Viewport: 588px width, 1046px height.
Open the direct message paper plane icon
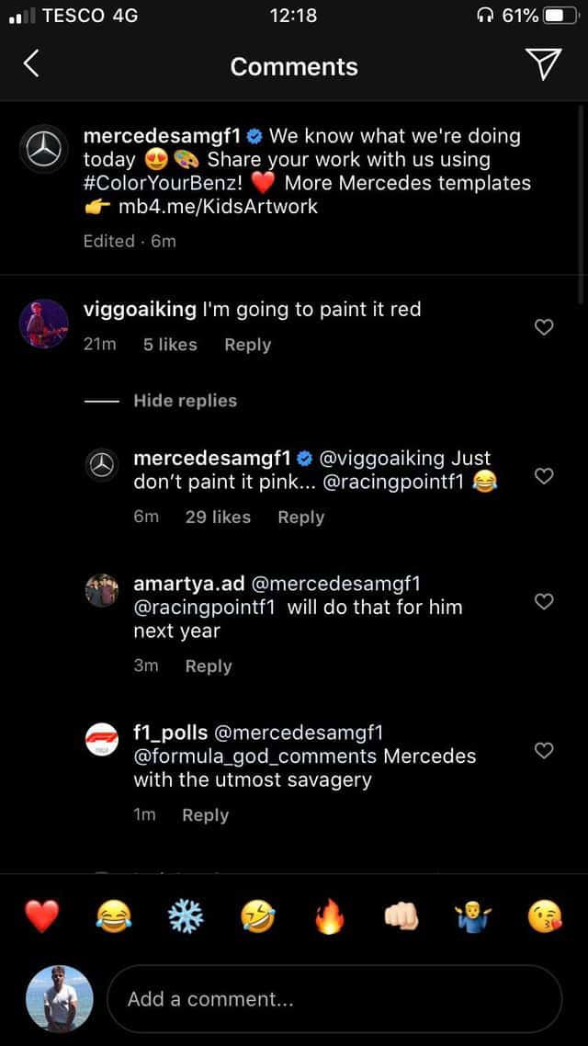[543, 63]
